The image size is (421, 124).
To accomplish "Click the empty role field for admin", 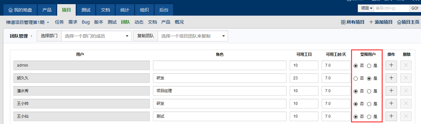I will 220,65.
